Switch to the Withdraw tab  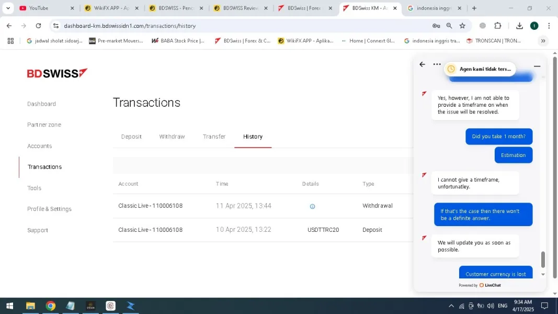pos(172,137)
